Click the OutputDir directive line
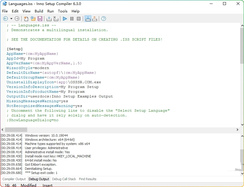The width and height of the screenshot is (244, 187). click(x=60, y=96)
